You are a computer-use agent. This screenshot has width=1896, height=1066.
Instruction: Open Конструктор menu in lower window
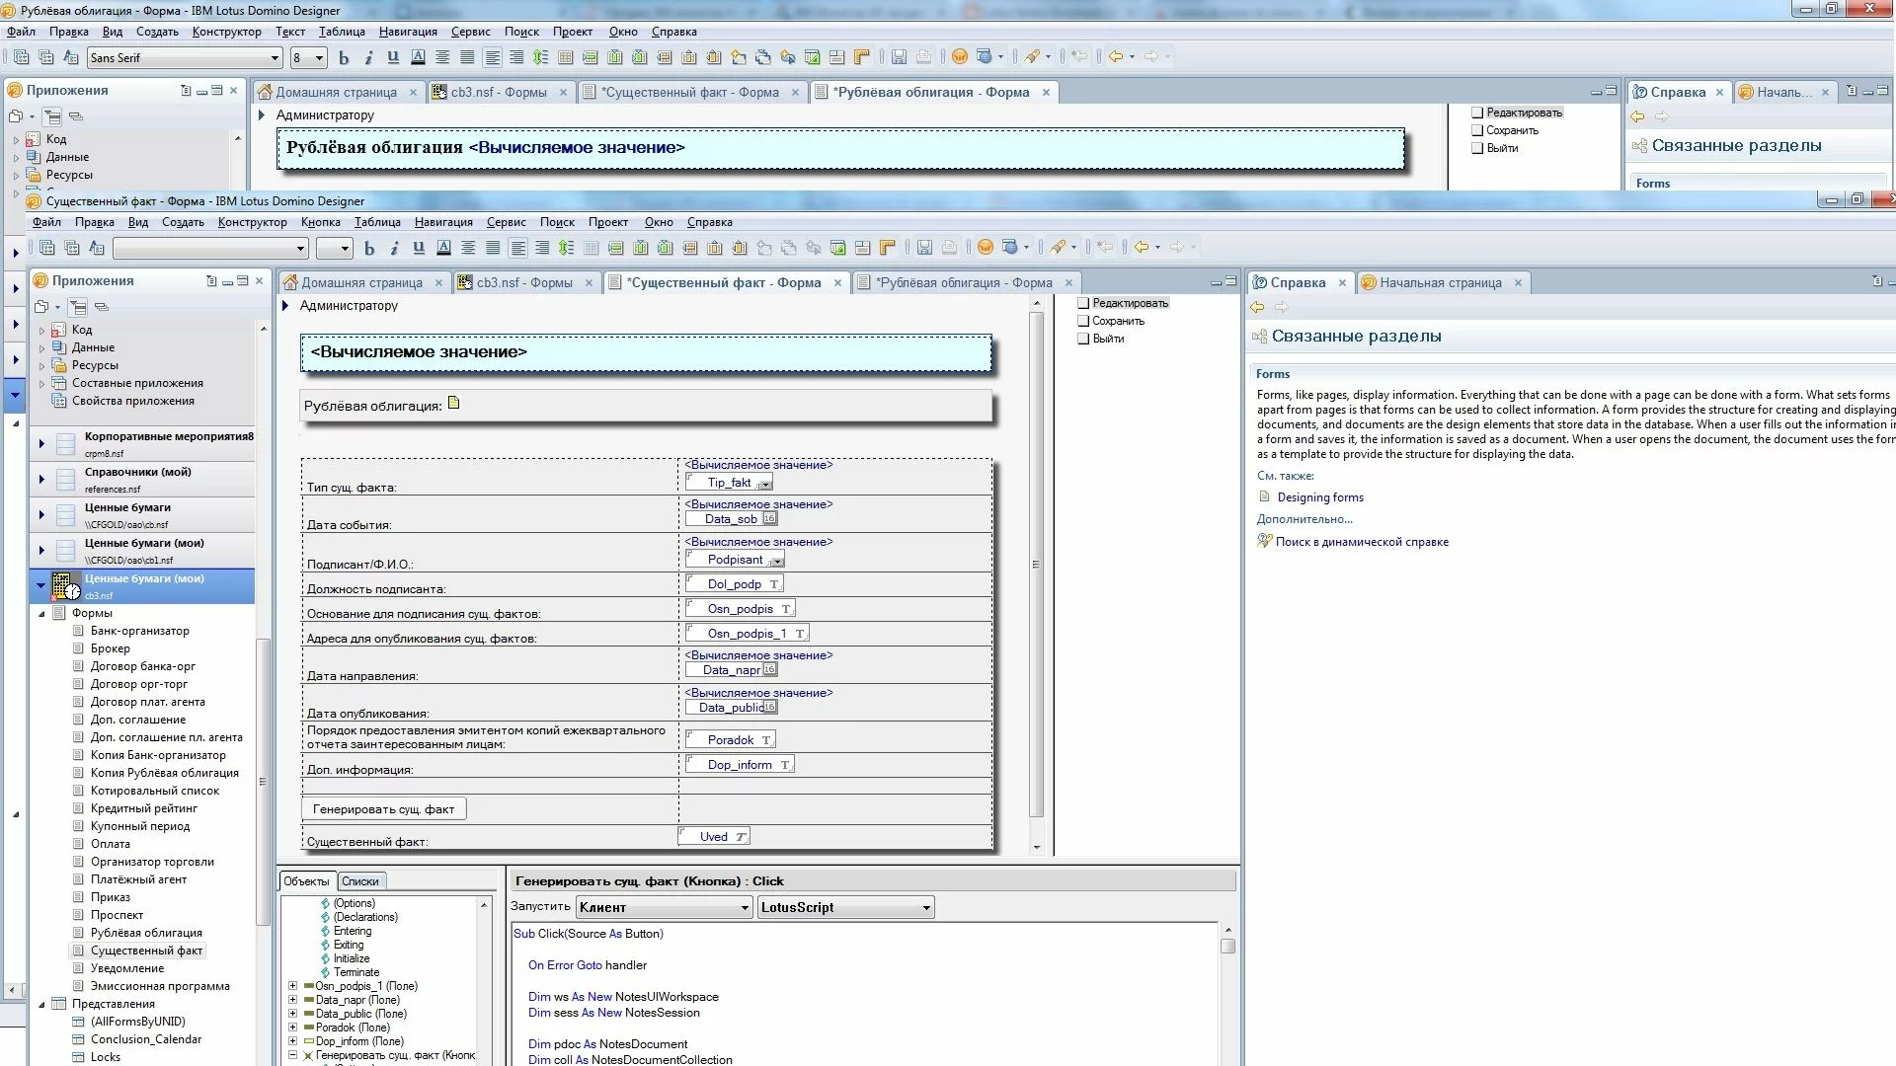(x=252, y=222)
